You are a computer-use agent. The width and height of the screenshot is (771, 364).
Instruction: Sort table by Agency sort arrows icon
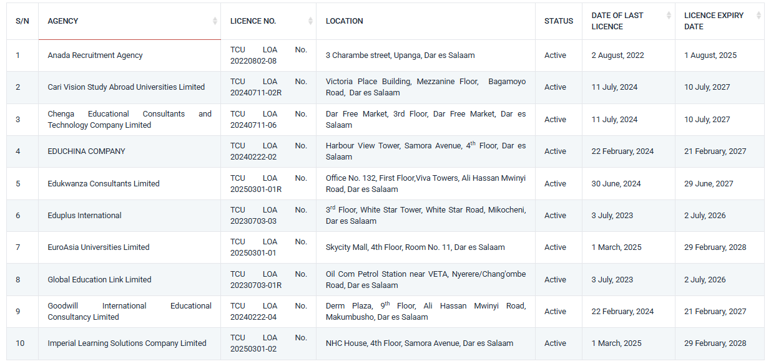[215, 21]
